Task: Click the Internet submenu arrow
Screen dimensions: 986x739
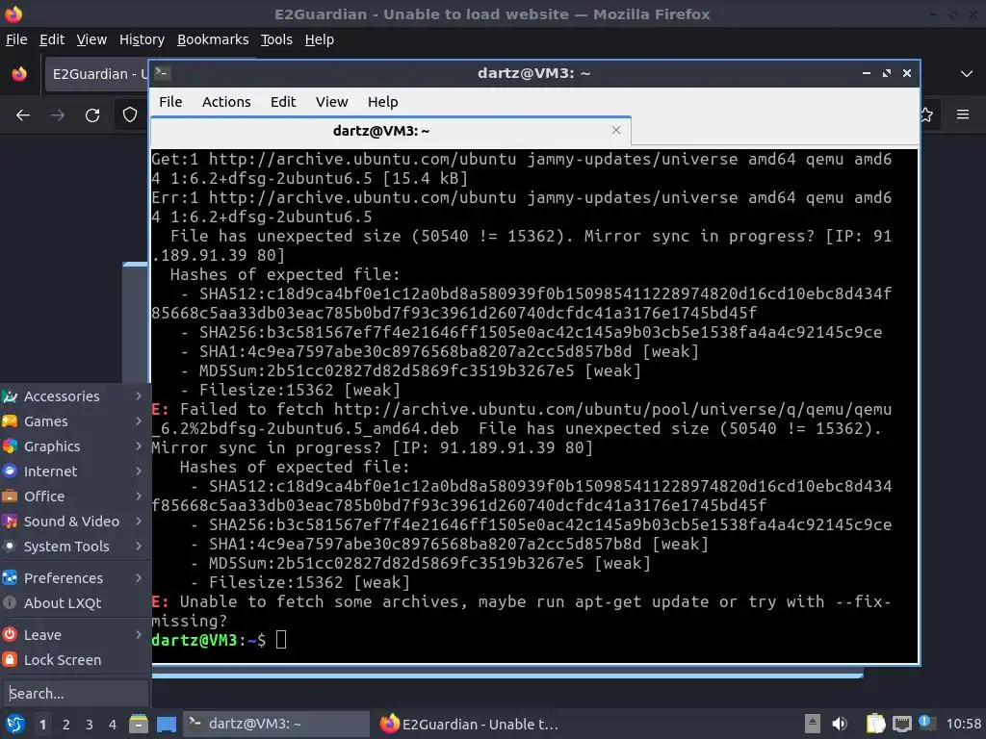Action: coord(139,471)
